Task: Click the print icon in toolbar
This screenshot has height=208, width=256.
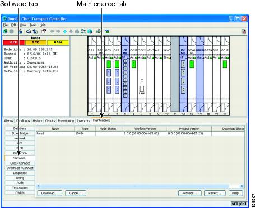Action: pos(29,31)
